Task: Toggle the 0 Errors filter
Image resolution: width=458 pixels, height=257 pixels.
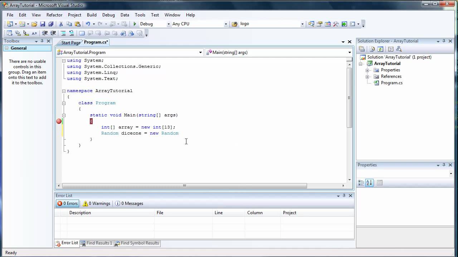Action: [x=67, y=203]
